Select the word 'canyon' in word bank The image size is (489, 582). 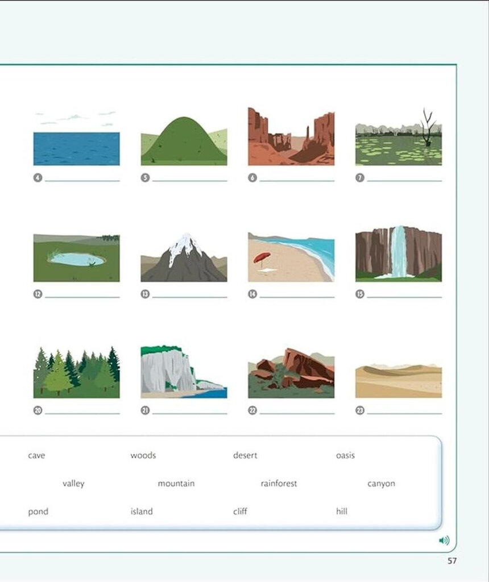click(382, 484)
